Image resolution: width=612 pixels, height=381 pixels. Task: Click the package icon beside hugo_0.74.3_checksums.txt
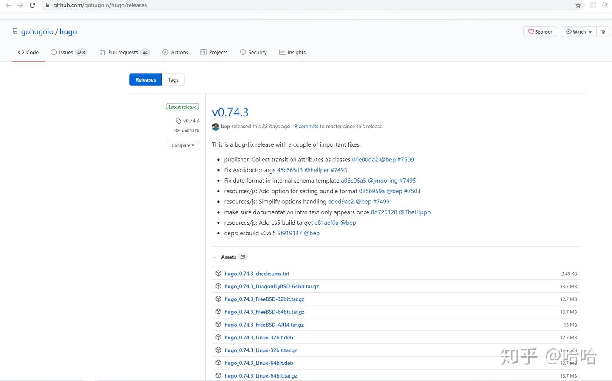(x=218, y=274)
